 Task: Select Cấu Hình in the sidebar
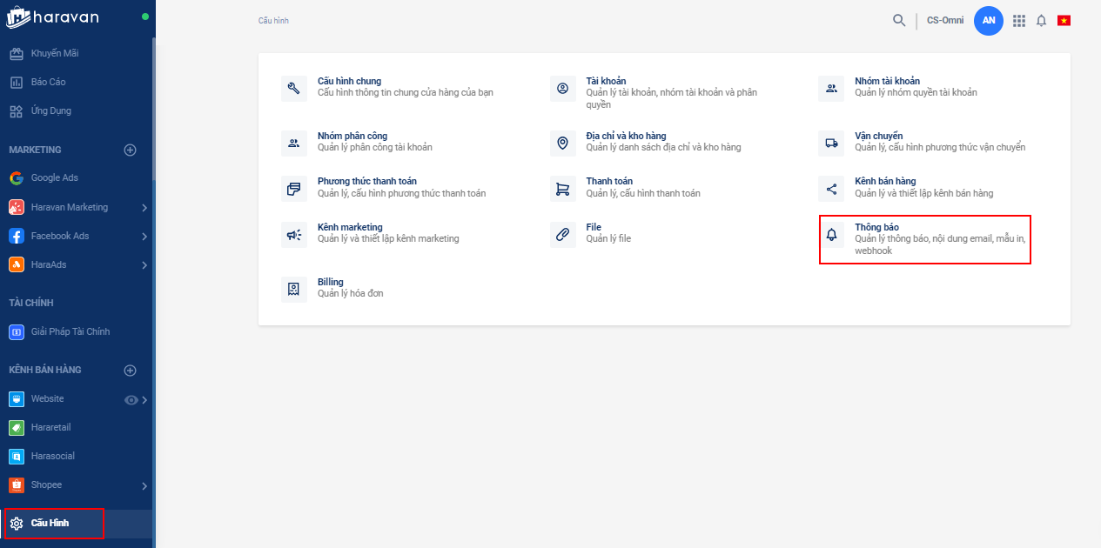click(50, 523)
